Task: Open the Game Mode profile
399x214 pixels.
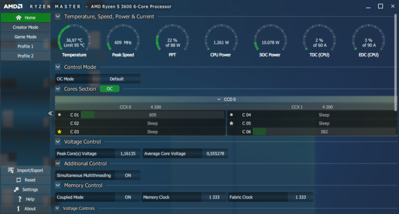Action: 26,37
